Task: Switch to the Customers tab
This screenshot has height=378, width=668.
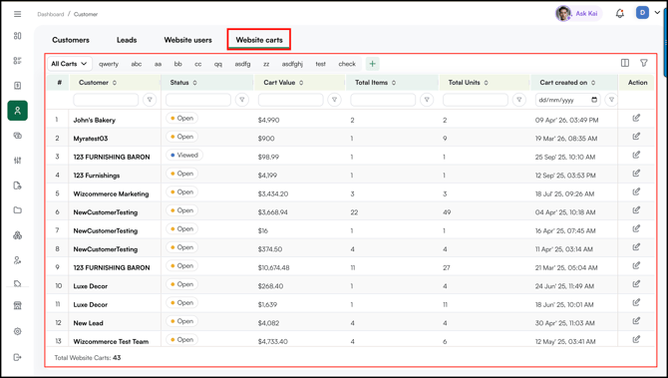Action: pos(71,40)
